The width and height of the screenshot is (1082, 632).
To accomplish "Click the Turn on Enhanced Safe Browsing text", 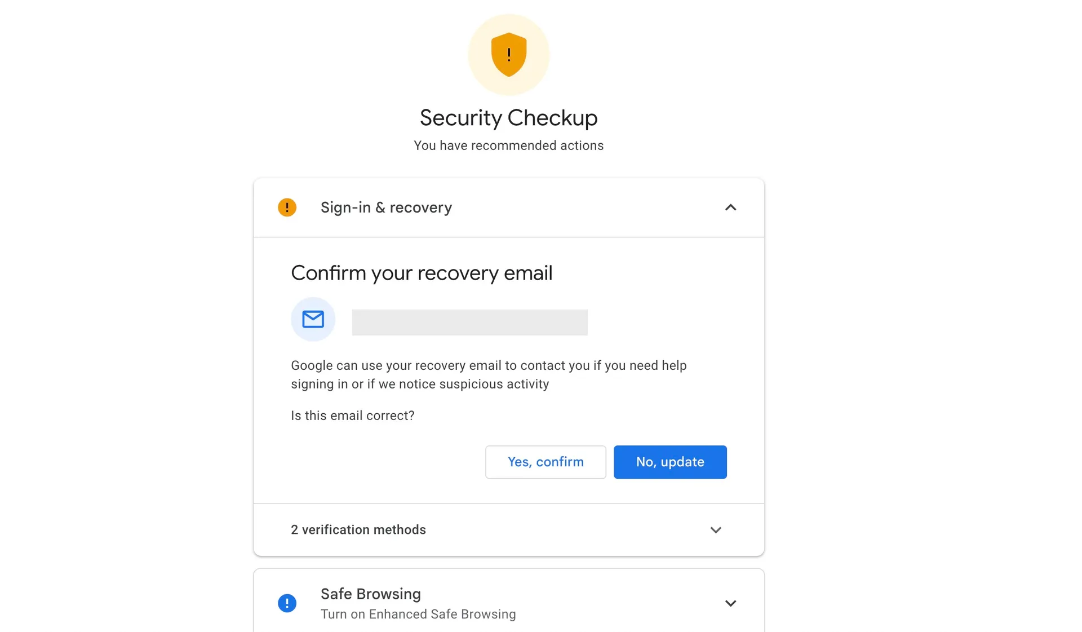I will pyautogui.click(x=418, y=614).
